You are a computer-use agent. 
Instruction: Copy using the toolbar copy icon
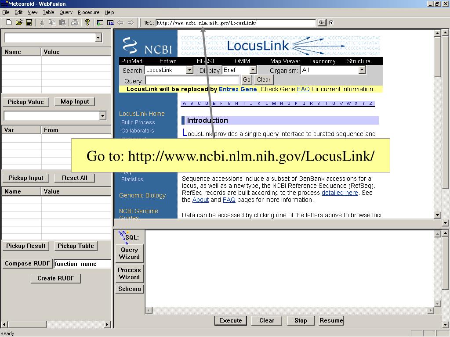pos(52,22)
